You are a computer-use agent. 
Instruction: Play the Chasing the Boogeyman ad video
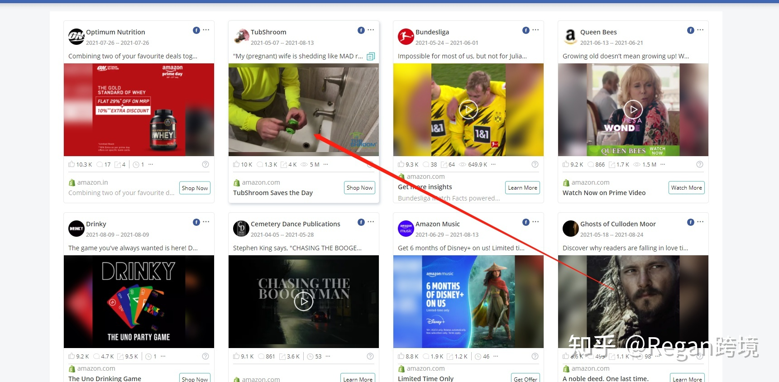(x=304, y=301)
